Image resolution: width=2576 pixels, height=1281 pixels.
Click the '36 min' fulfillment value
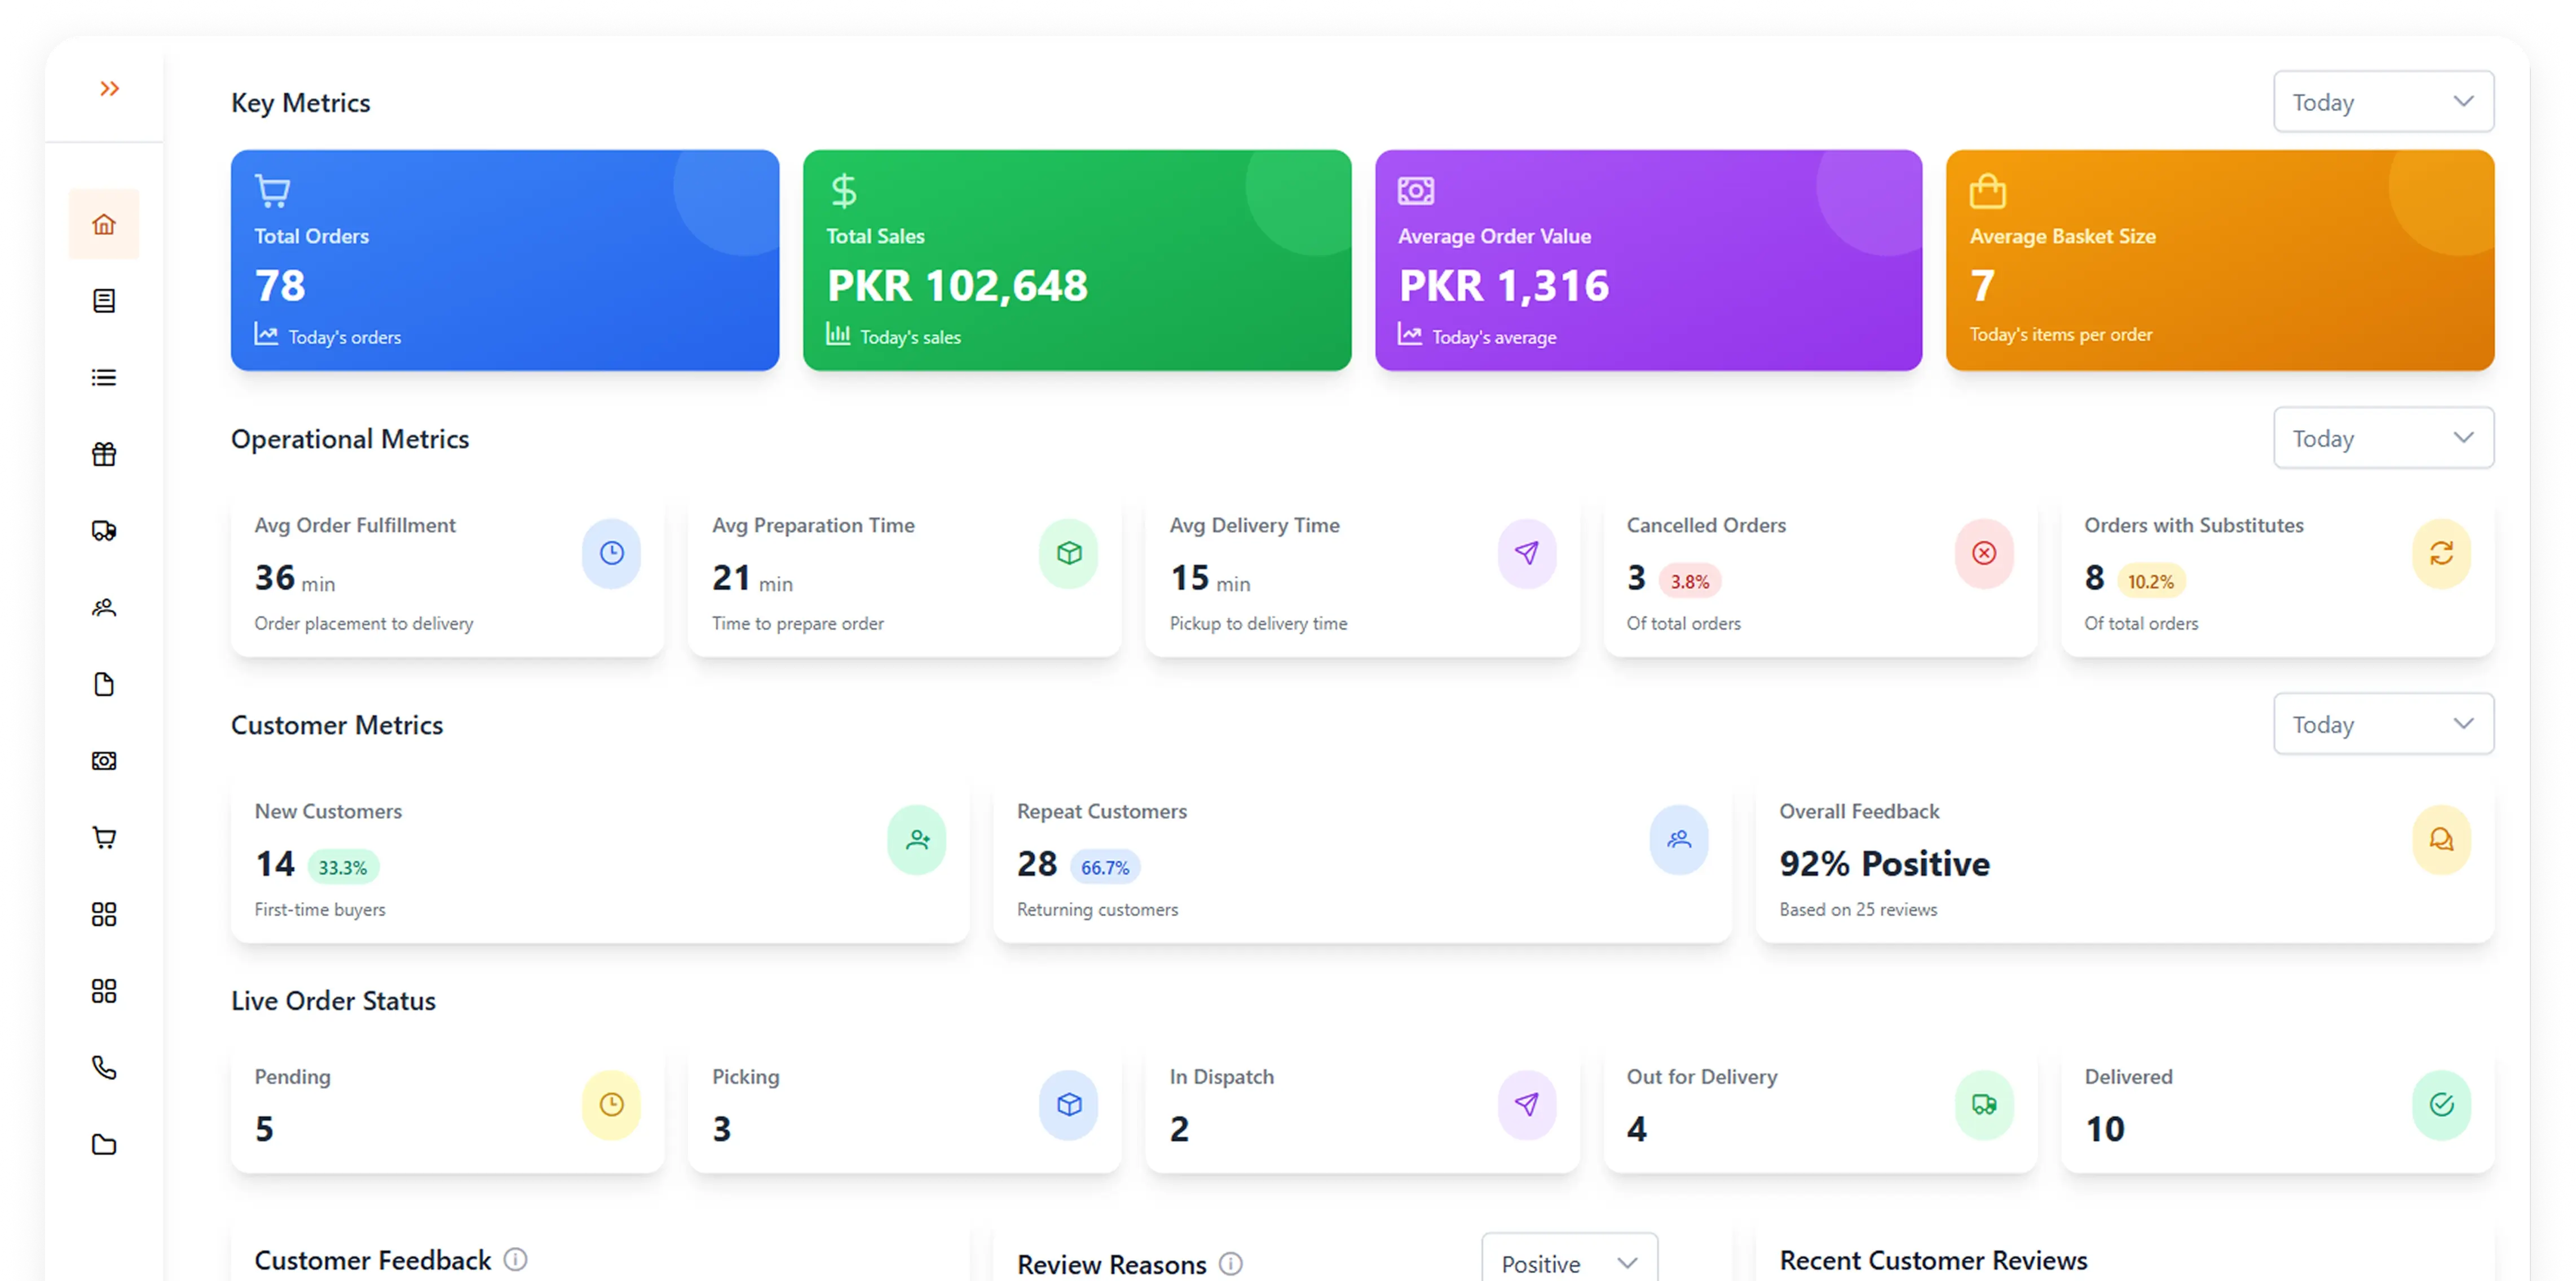click(294, 578)
